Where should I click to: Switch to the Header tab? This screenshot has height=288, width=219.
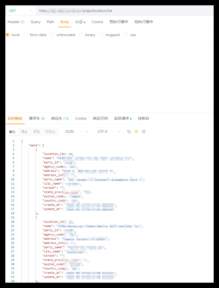coord(16,22)
